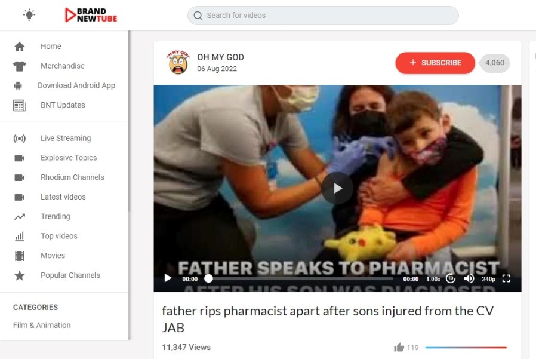Open Explosive Topics in sidebar
536x359 pixels.
pyautogui.click(x=69, y=158)
